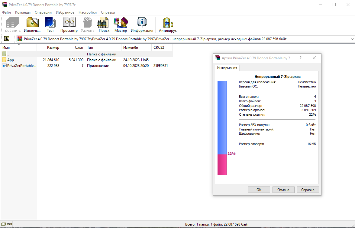Start the Антивирус scan icon
355x228 pixels.
(168, 23)
